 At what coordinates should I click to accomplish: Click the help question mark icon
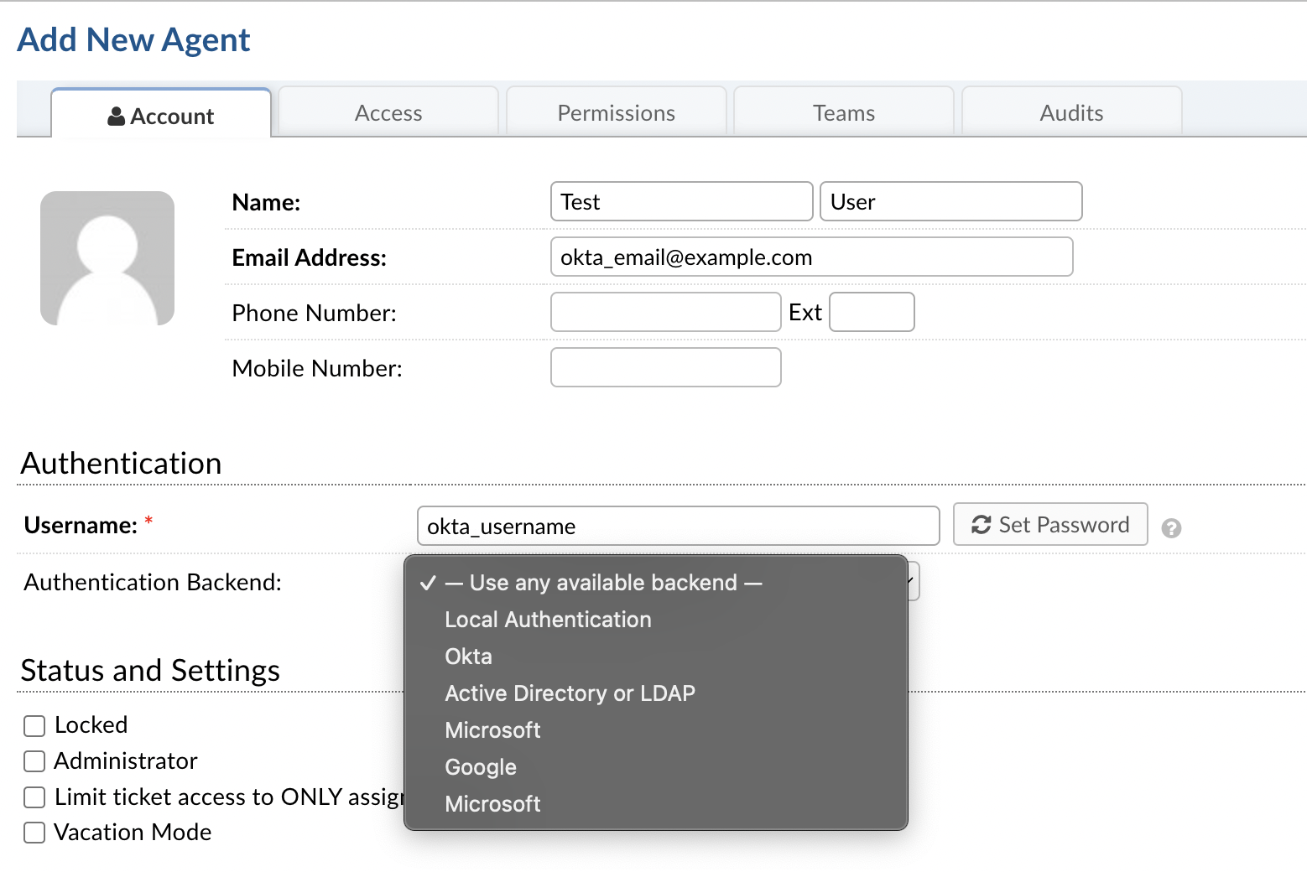(x=1171, y=528)
